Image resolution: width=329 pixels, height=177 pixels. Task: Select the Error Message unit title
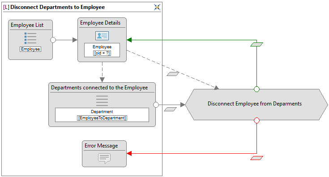pos(101,146)
